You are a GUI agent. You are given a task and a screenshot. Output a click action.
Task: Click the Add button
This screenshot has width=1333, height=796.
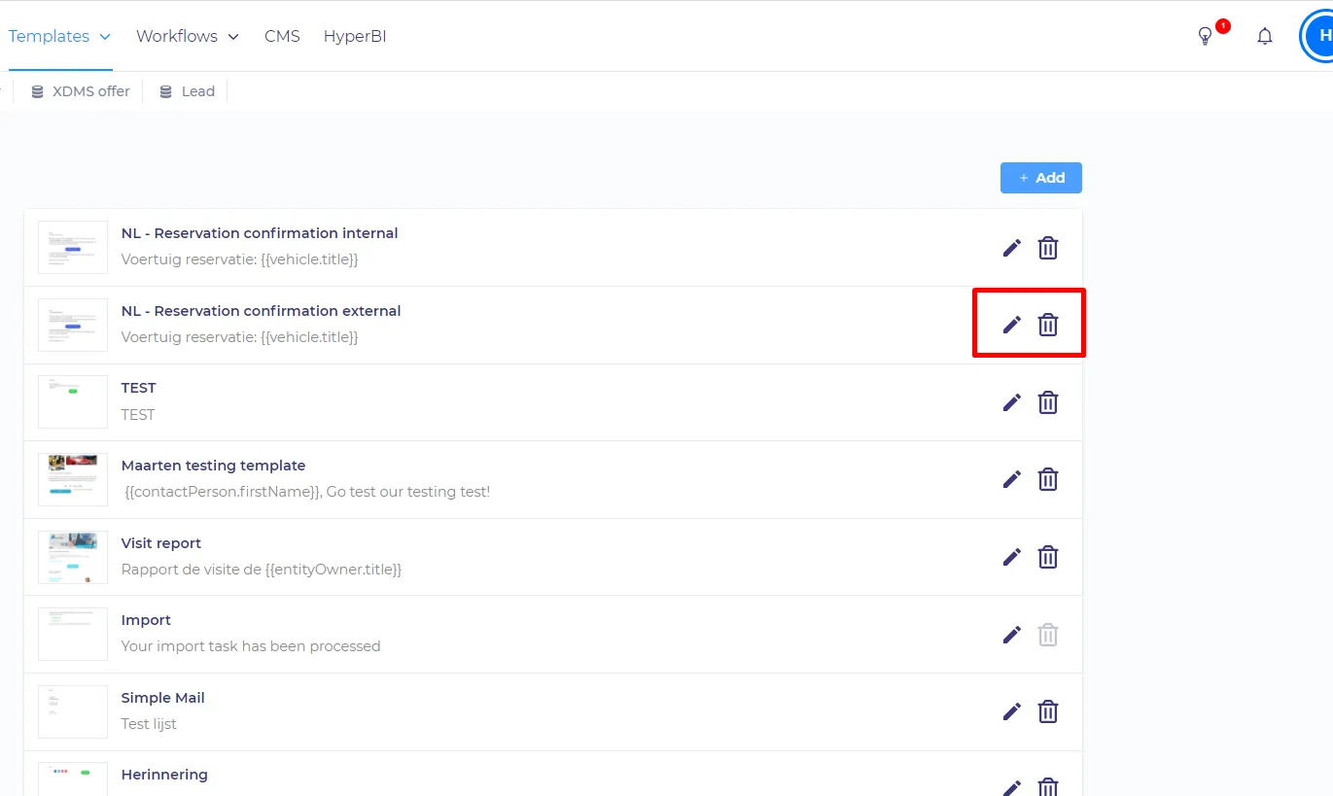click(x=1041, y=178)
